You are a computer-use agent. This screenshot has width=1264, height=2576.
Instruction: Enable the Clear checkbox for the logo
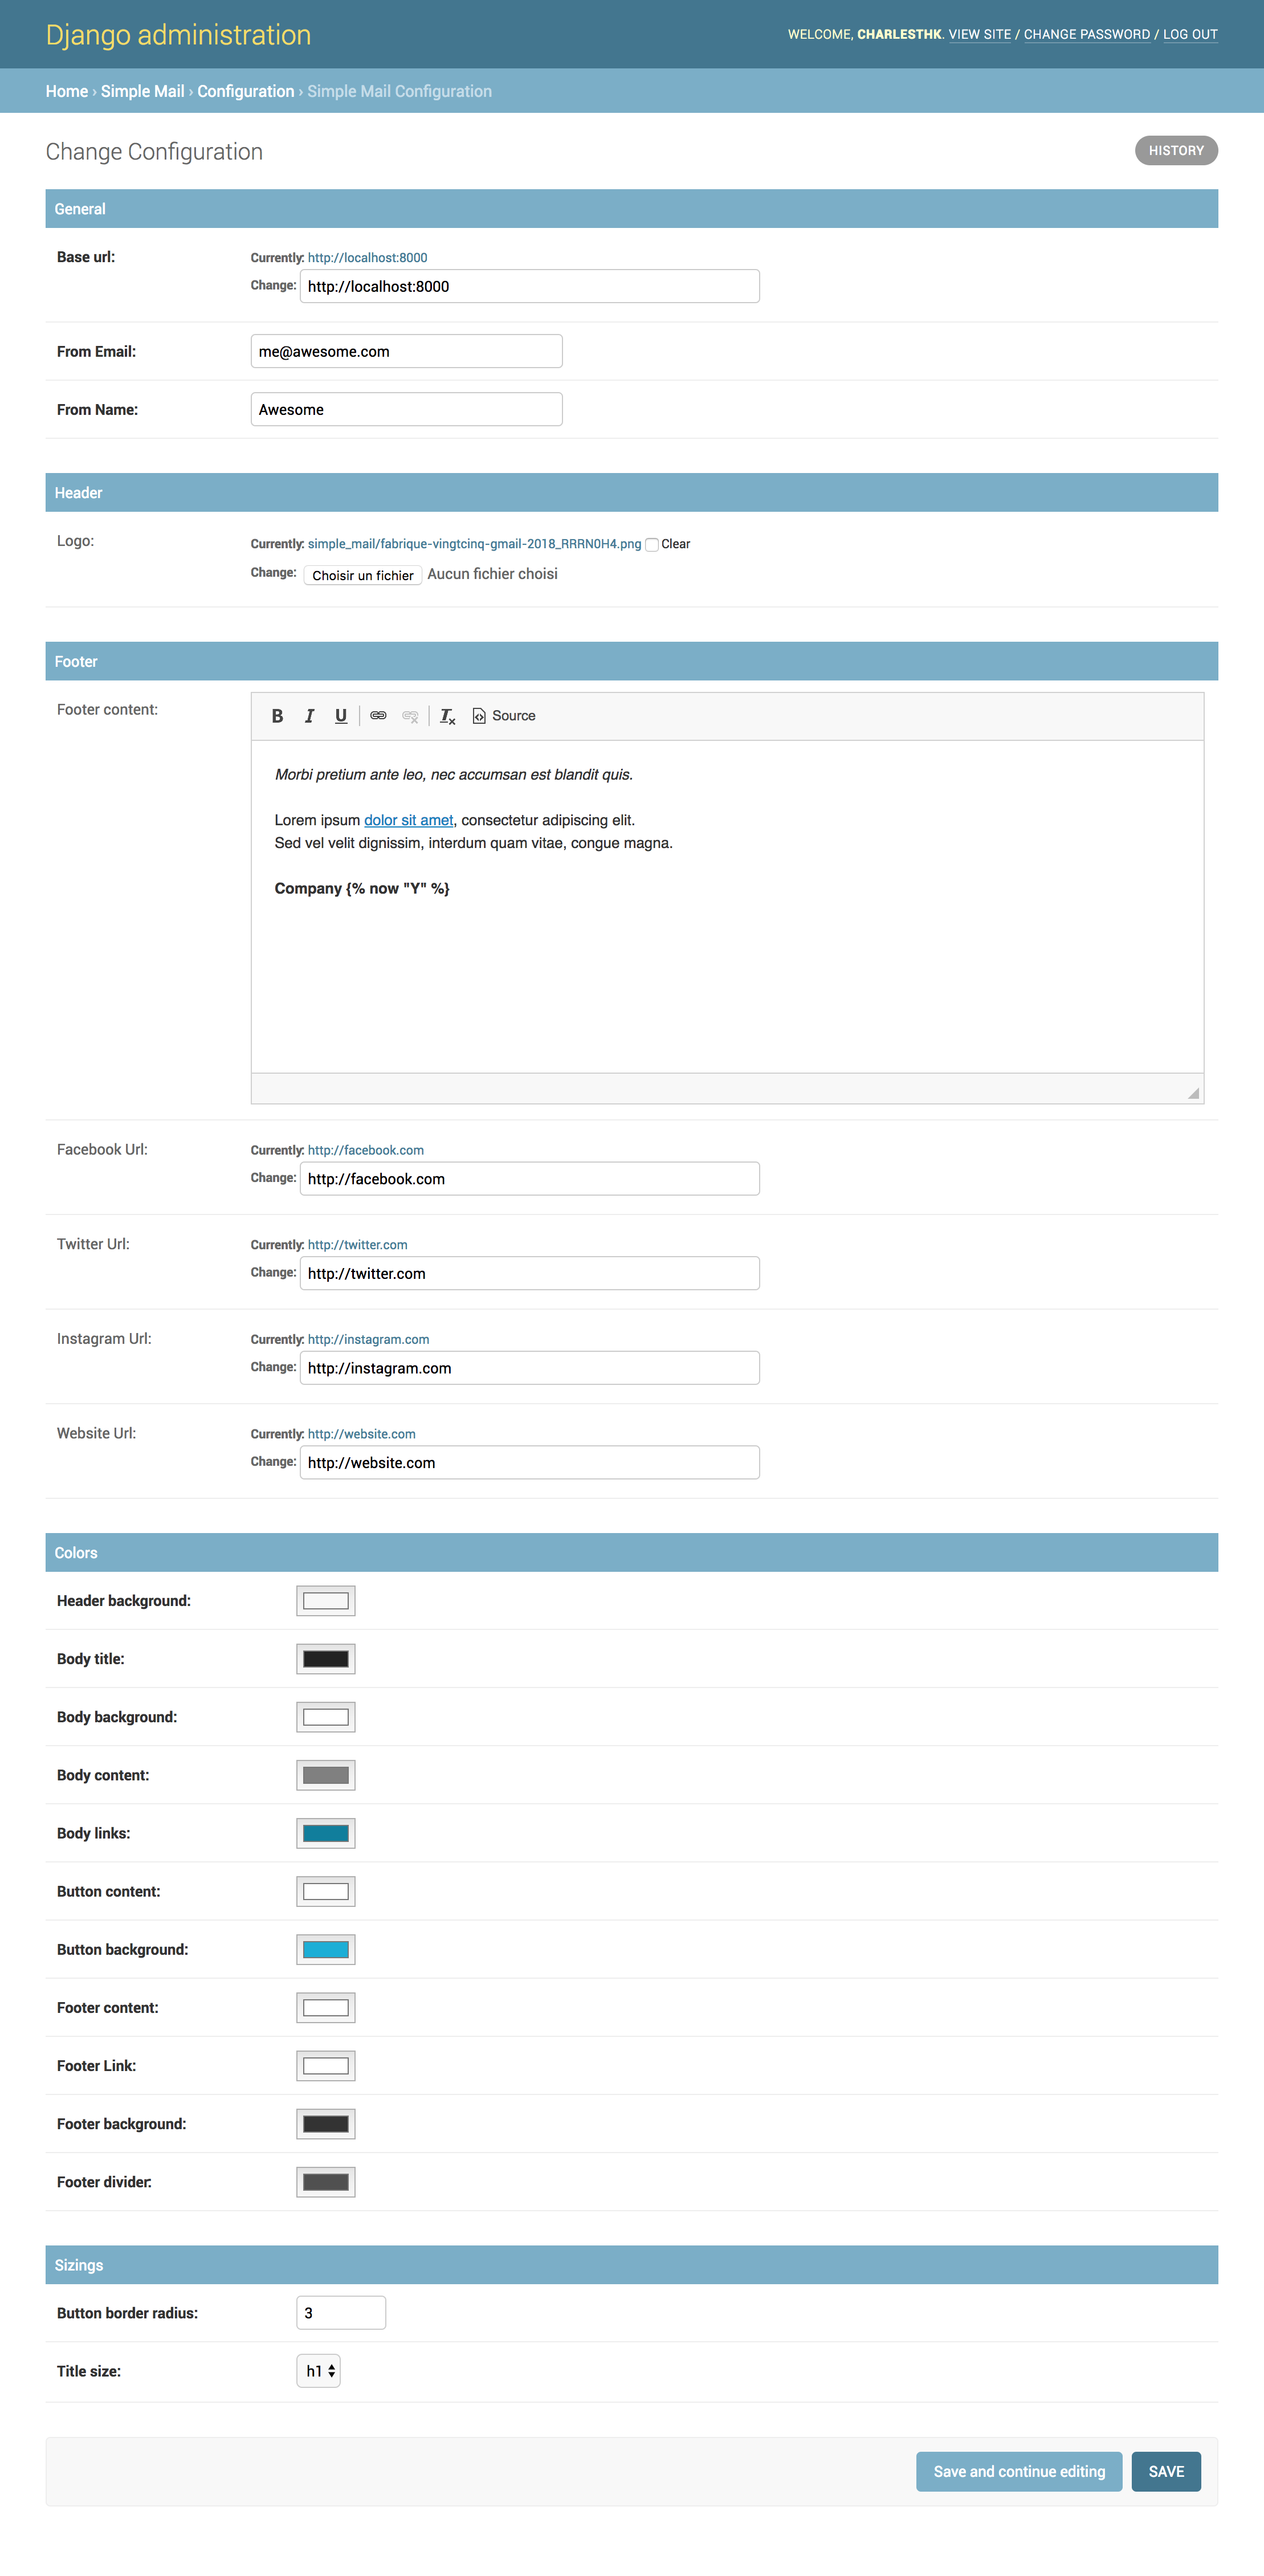click(651, 545)
